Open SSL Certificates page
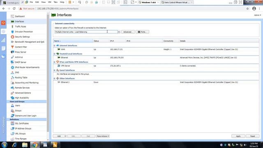Viewport: 263px width, 148px height. pos(22,123)
